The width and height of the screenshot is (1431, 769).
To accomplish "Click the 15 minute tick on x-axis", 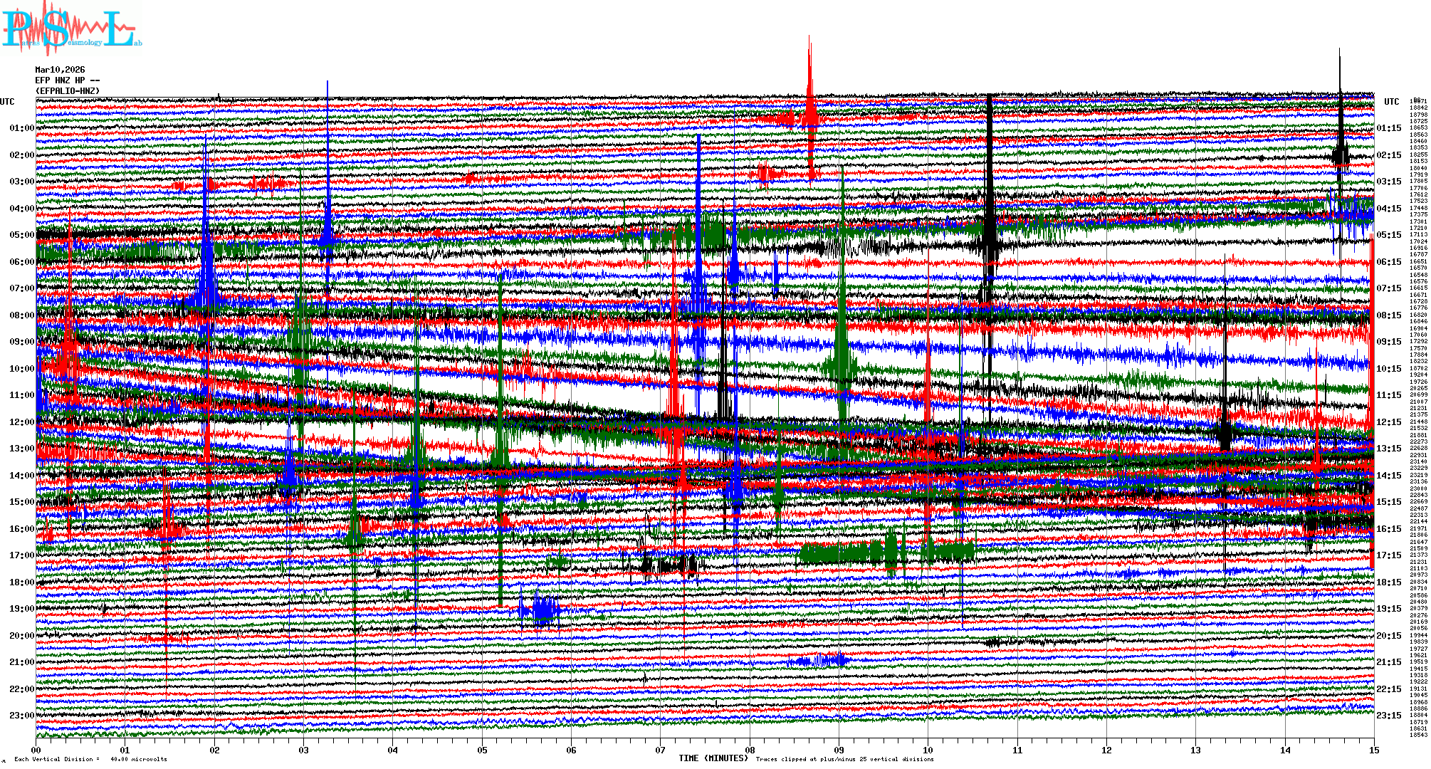I will [1373, 750].
